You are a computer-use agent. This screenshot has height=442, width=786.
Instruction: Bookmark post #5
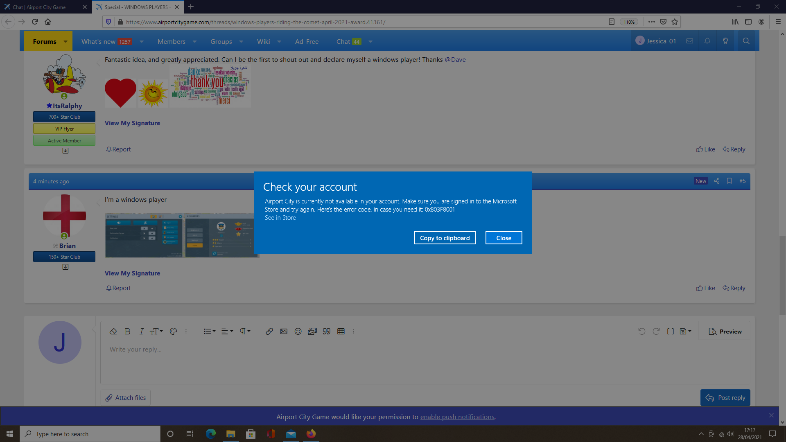point(729,181)
